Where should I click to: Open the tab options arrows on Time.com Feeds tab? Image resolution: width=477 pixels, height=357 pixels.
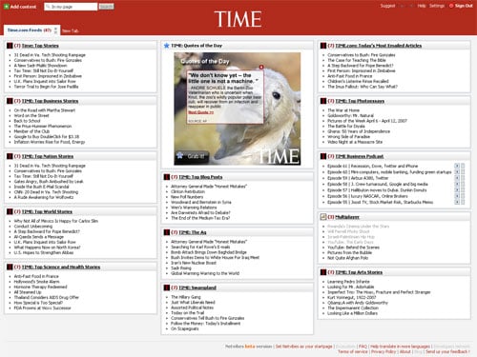click(x=55, y=30)
